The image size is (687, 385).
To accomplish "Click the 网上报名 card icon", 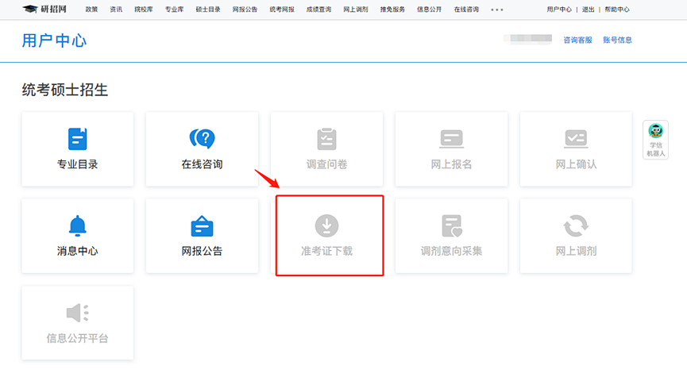I will (451, 139).
